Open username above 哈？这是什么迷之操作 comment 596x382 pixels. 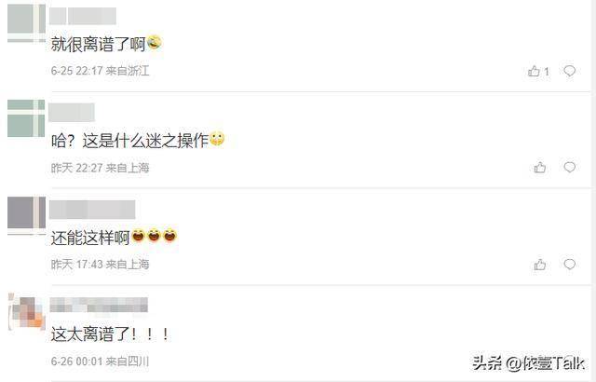[72, 113]
